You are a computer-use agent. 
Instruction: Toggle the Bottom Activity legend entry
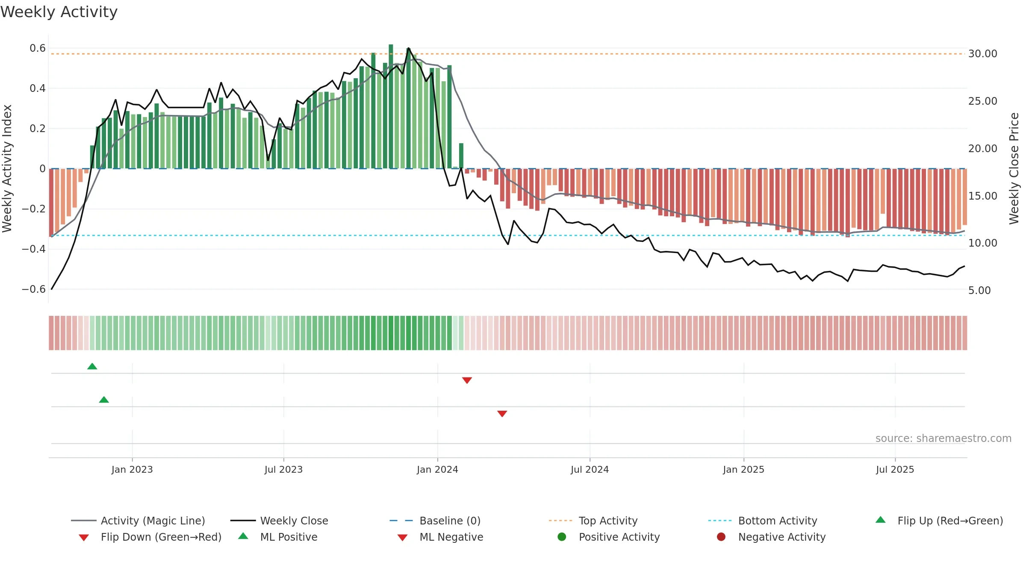[763, 521]
